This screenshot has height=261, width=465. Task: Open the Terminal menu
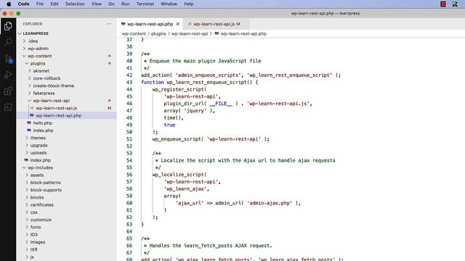click(145, 4)
